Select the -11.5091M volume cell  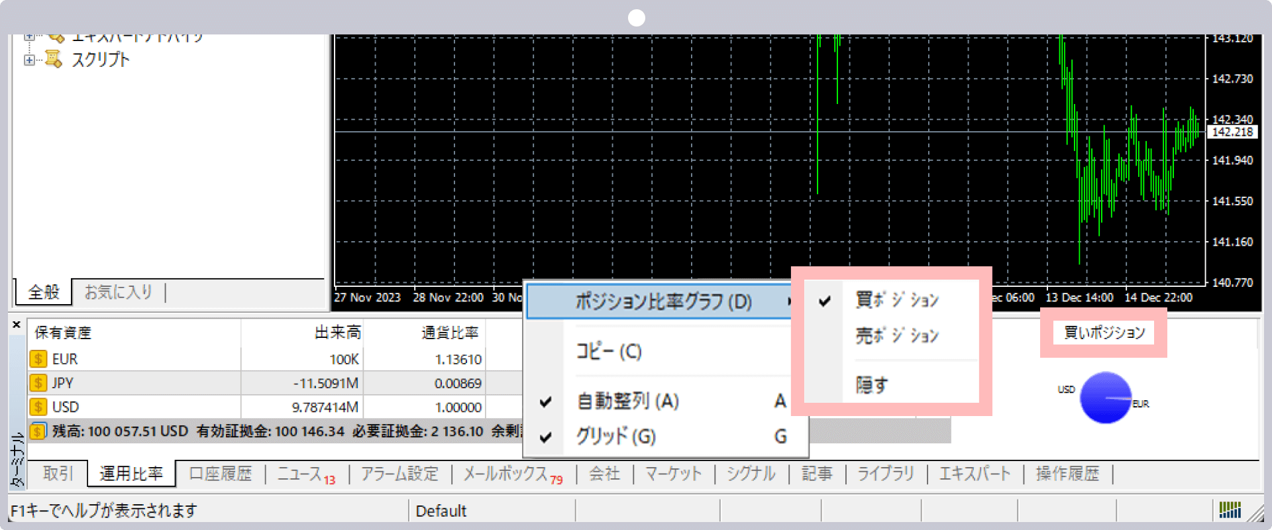coord(326,383)
